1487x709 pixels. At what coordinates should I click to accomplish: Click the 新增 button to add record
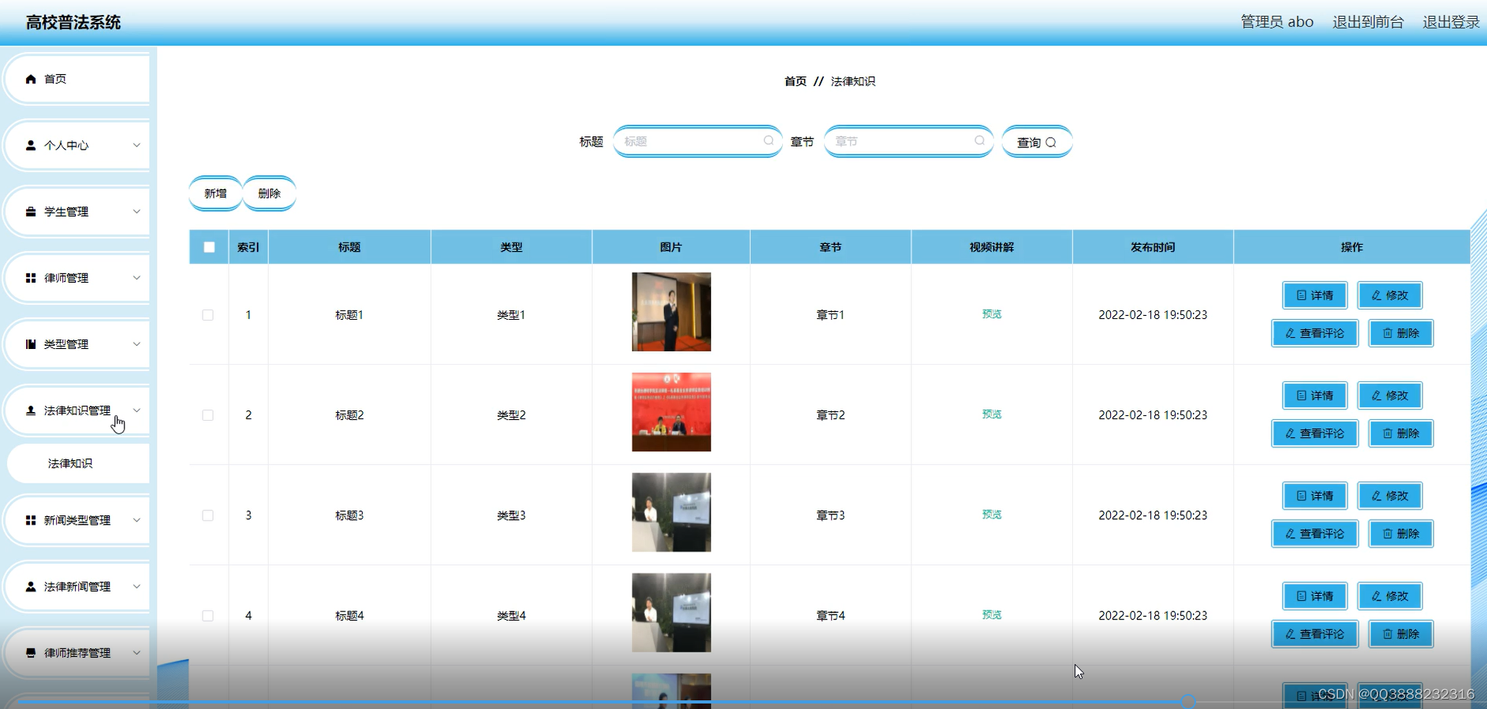(214, 193)
